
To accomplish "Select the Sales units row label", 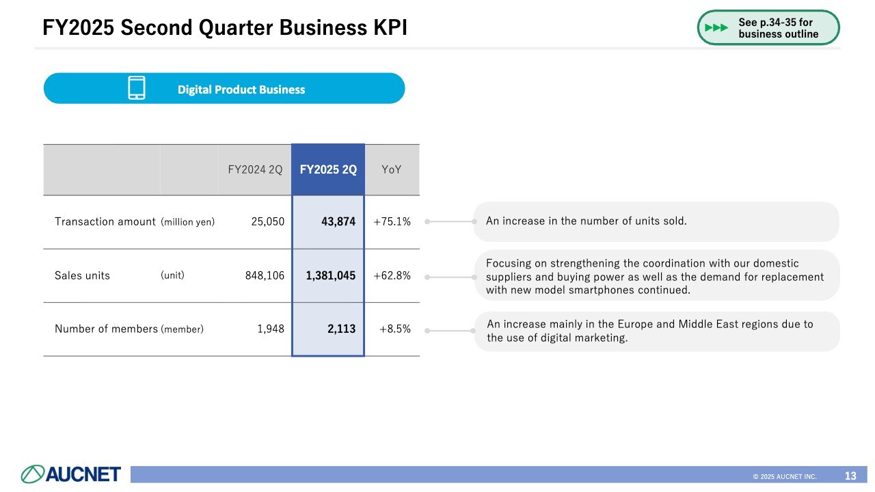I will (x=82, y=276).
